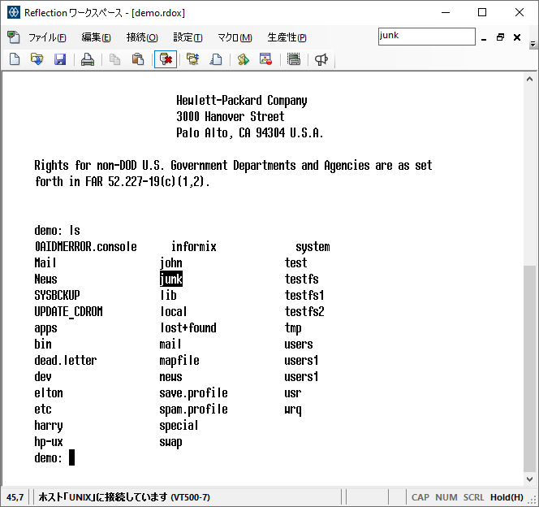Open the File Transfer folder icon

tap(193, 59)
